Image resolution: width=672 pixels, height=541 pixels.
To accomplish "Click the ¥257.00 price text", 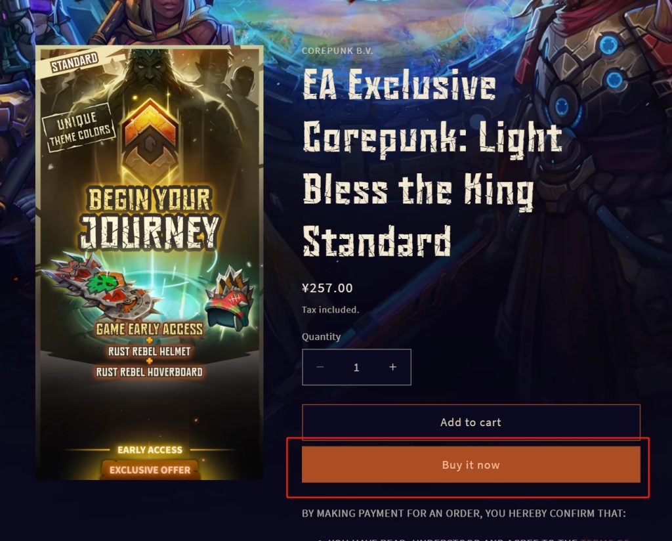I will [x=327, y=288].
